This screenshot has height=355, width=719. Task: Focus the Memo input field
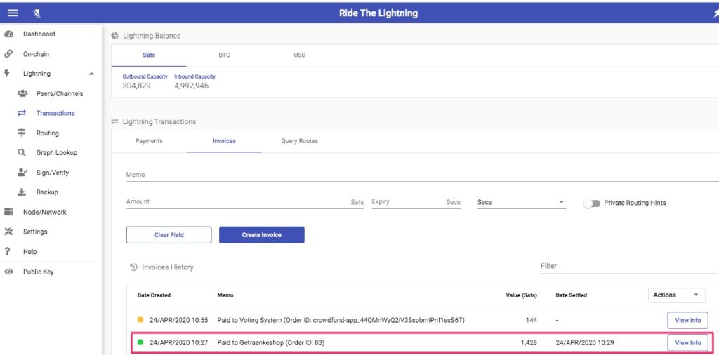(x=422, y=175)
